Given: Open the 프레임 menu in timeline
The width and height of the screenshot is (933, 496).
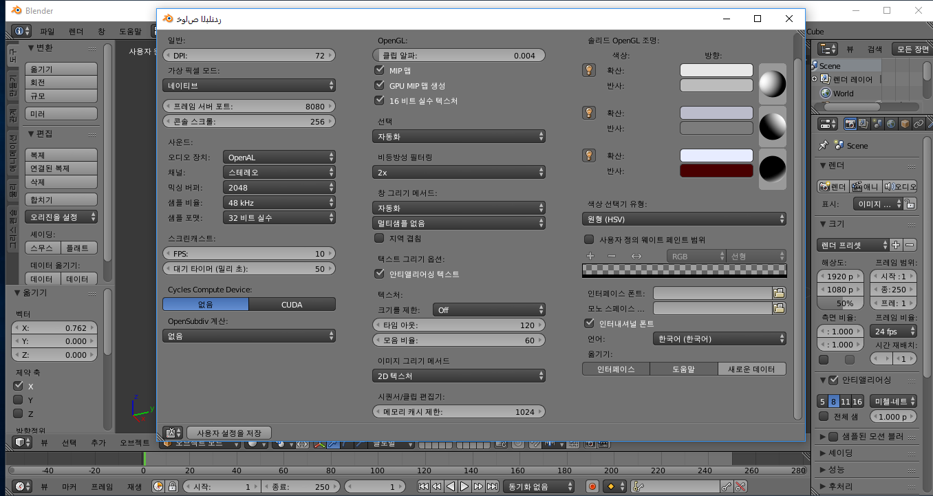Looking at the screenshot, I should click(102, 487).
